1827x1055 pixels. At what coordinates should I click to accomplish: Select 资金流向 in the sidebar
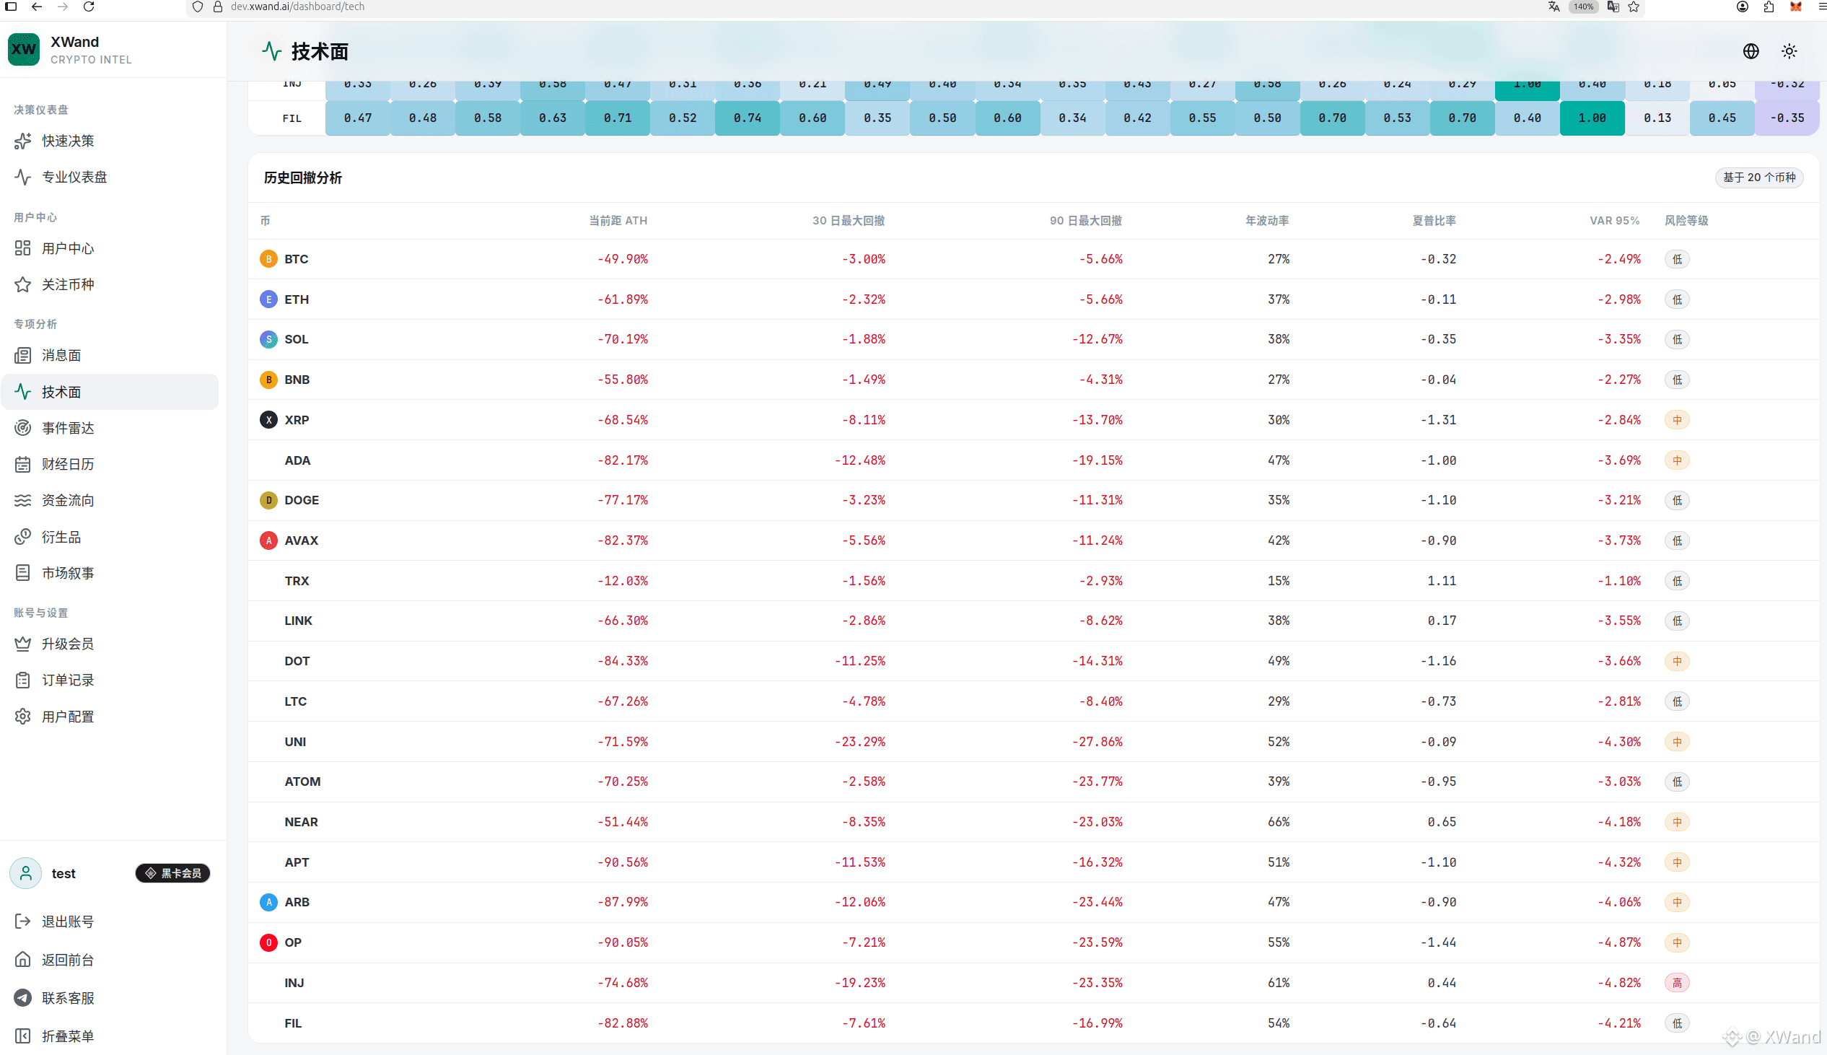pos(110,501)
